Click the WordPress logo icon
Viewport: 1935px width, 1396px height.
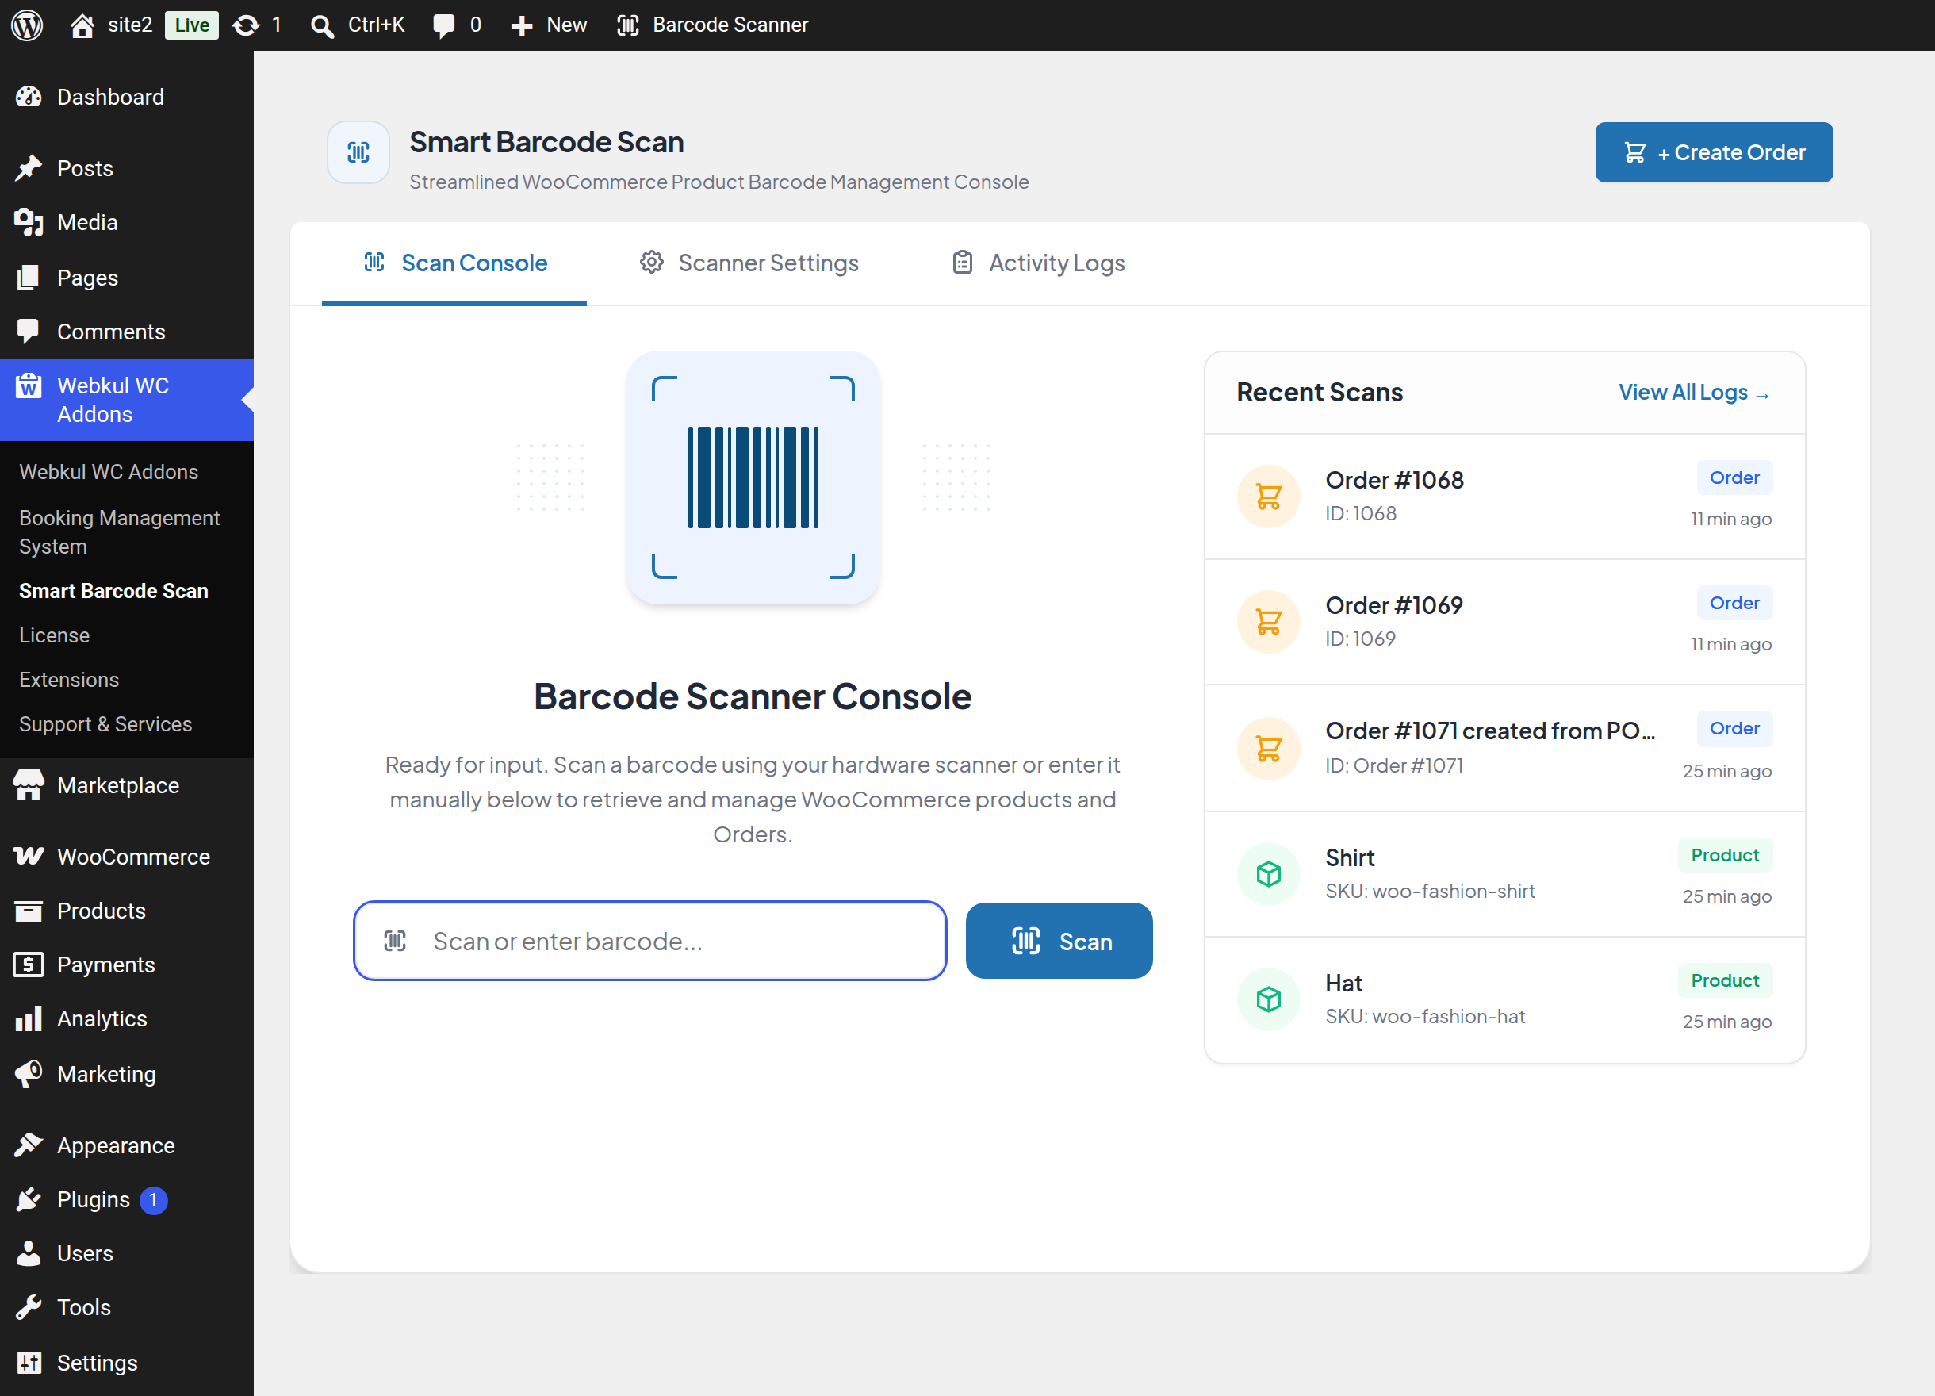pos(26,25)
